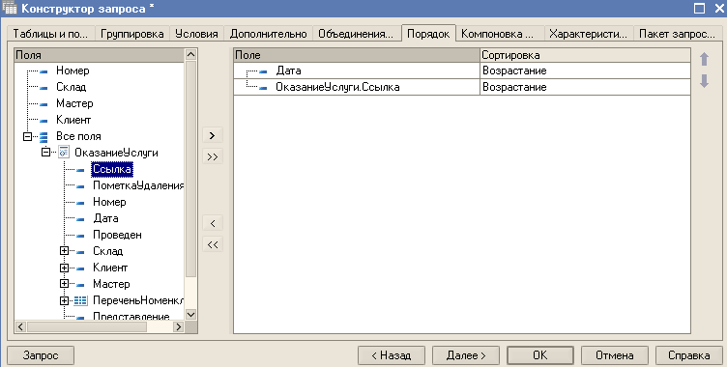The width and height of the screenshot is (727, 367).
Task: Select top-level Склад field in Поля
Action: pyautogui.click(x=71, y=87)
